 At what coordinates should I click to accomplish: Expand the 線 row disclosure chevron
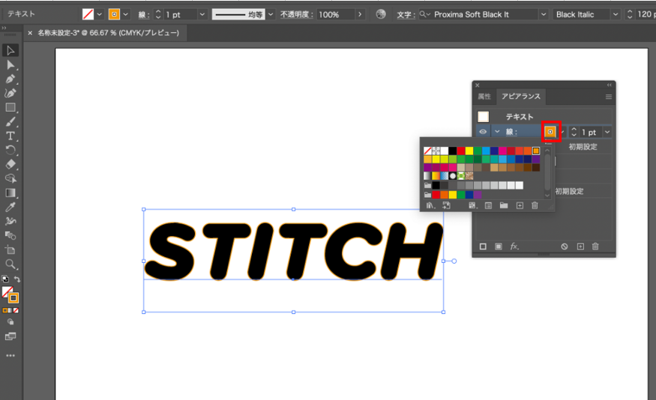tap(497, 132)
